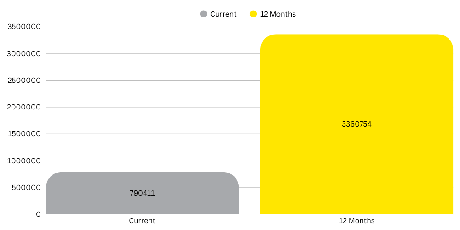Select the 1500000 y-axis value
Screen dimensions: 460x230
coord(25,134)
